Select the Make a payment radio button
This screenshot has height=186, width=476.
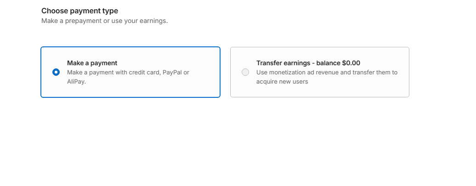56,72
